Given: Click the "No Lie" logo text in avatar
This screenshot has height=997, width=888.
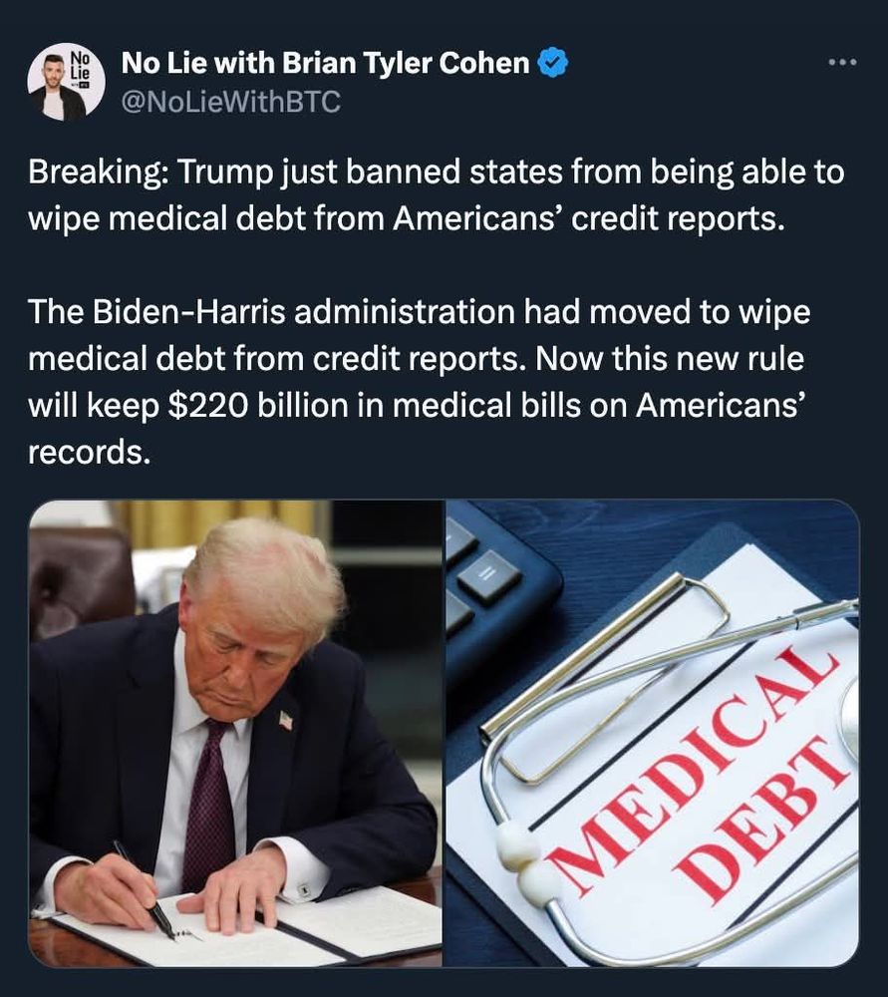Looking at the screenshot, I should point(80,66).
